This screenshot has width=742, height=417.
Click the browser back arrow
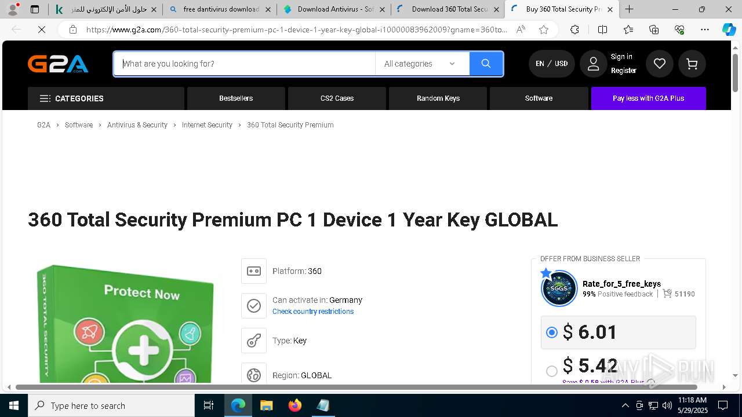16,30
